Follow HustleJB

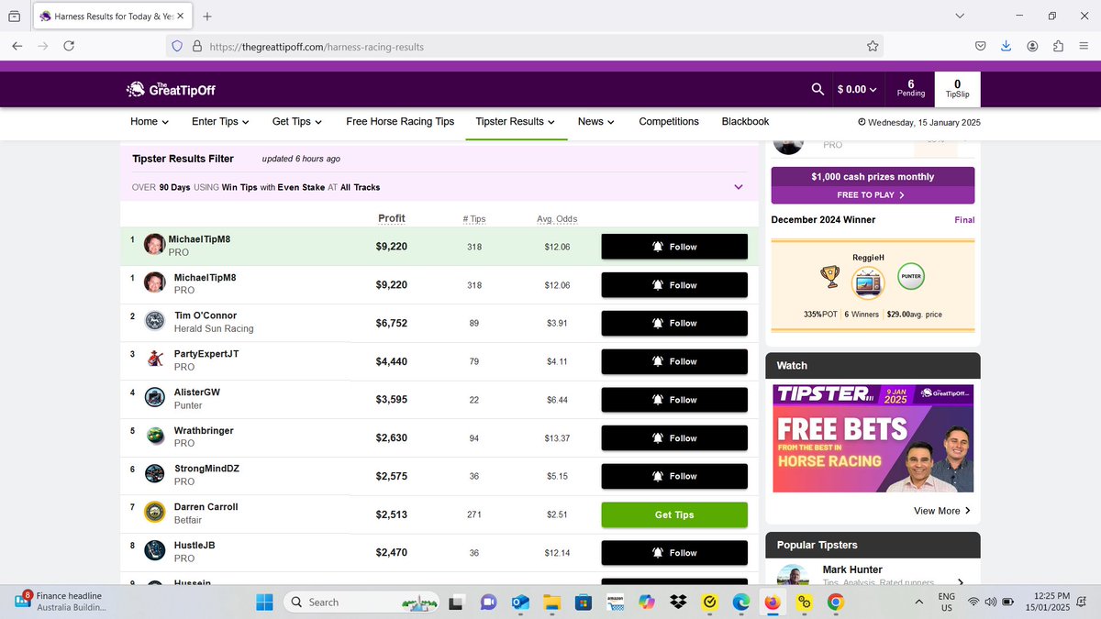tap(674, 553)
